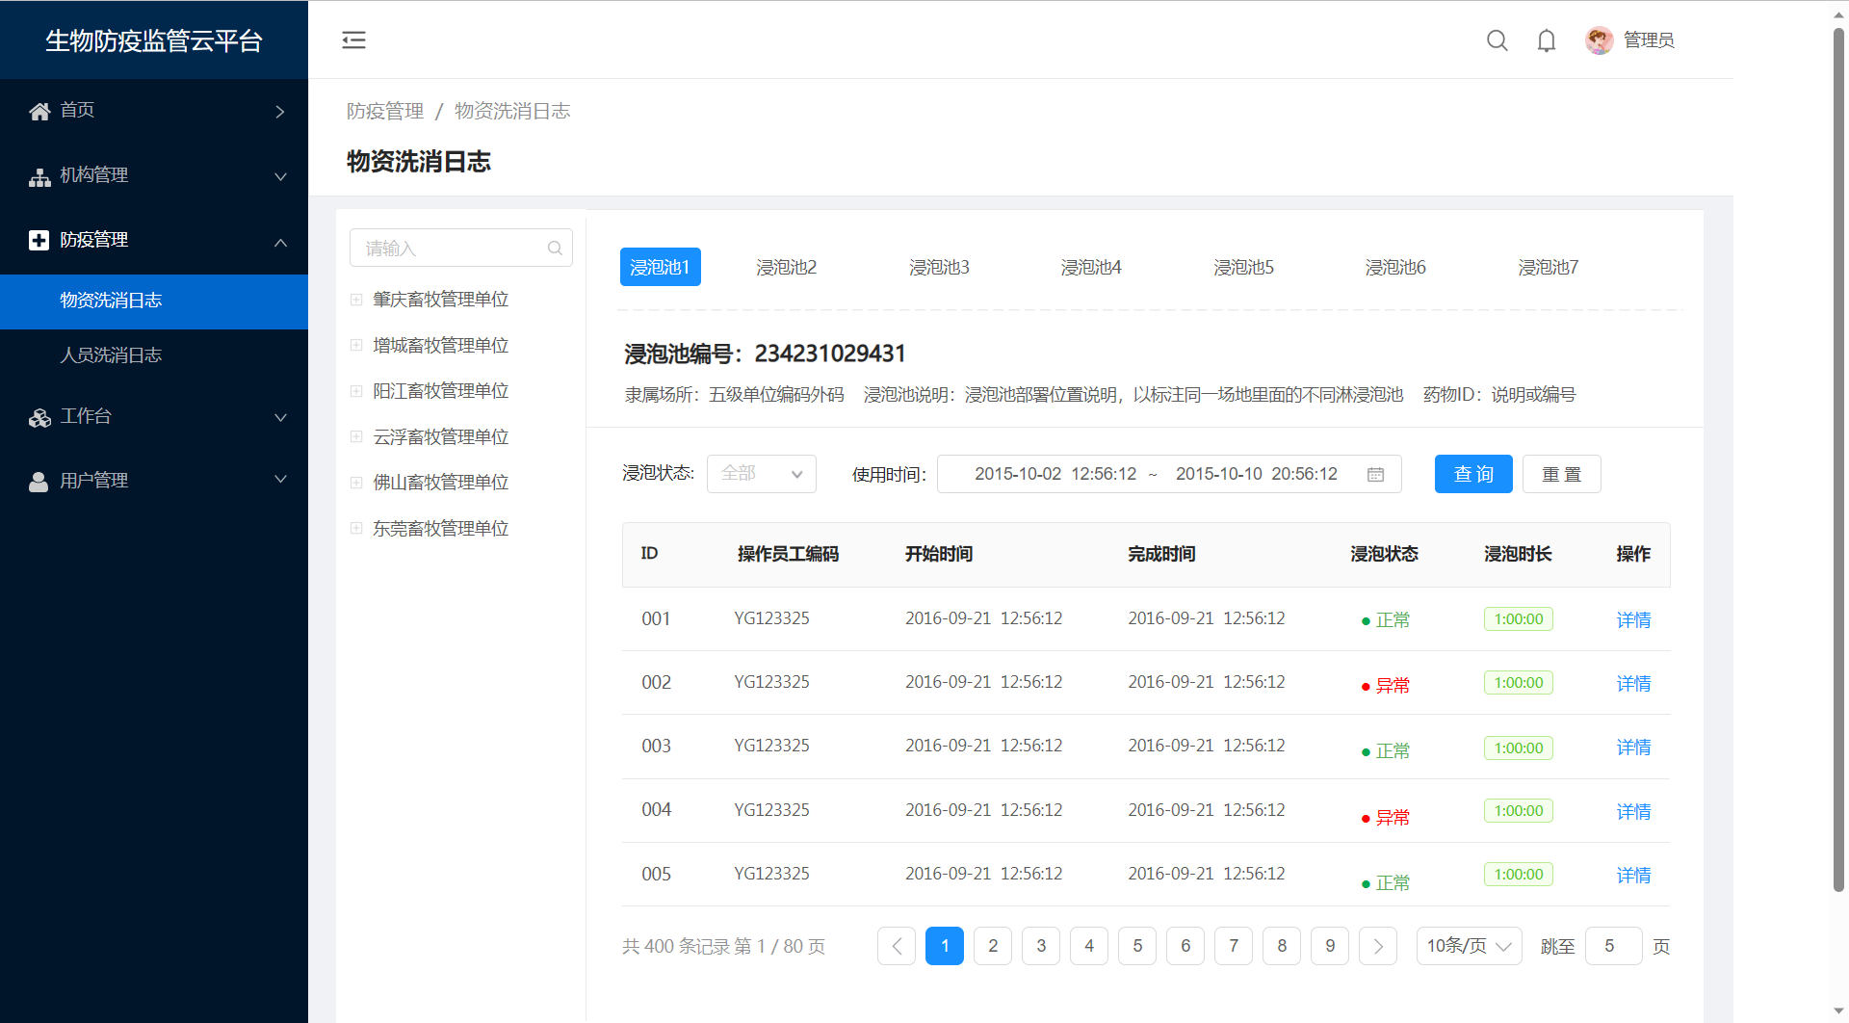The width and height of the screenshot is (1849, 1023).
Task: Open notifications bell icon
Action: [x=1547, y=40]
